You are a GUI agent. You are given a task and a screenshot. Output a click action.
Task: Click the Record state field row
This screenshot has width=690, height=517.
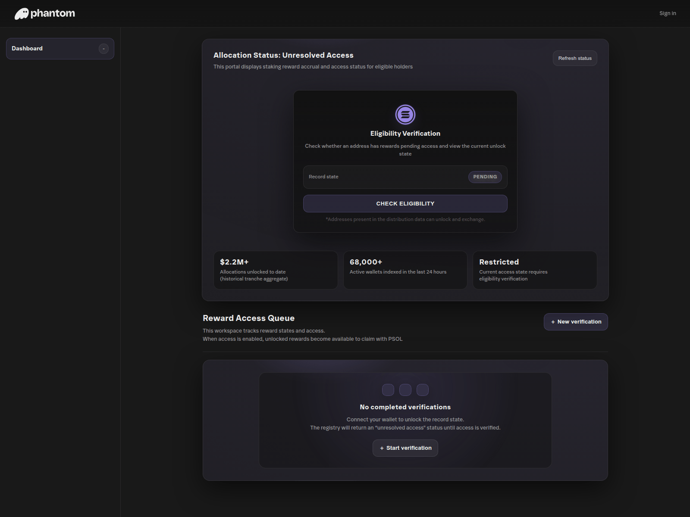tap(384, 177)
